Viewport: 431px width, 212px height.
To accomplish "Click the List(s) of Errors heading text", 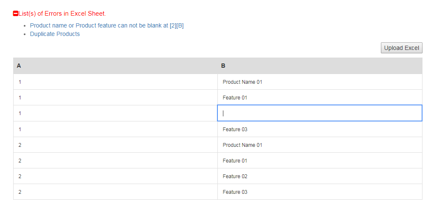I will click(62, 14).
